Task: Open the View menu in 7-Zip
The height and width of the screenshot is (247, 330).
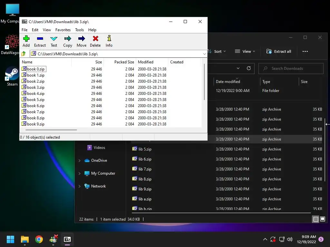Action: (47, 30)
